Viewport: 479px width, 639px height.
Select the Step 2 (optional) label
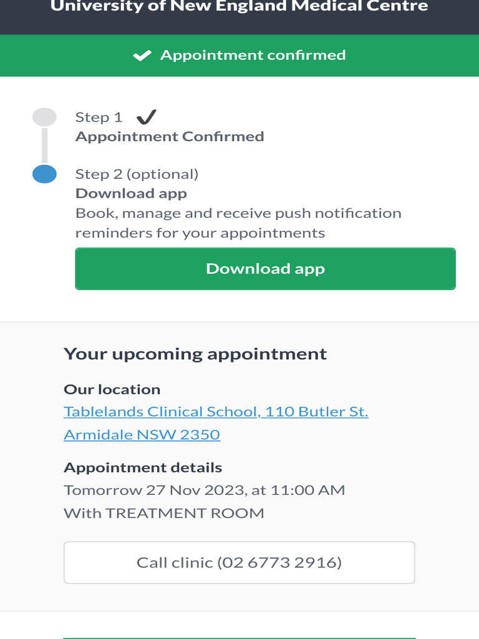(x=137, y=173)
